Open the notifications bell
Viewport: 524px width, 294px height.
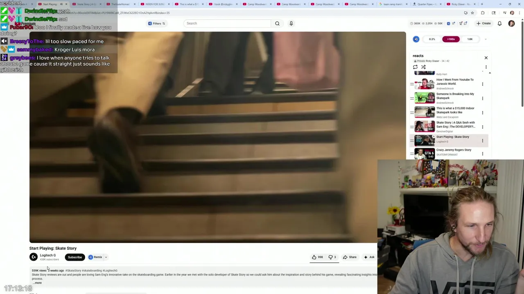pos(499,23)
